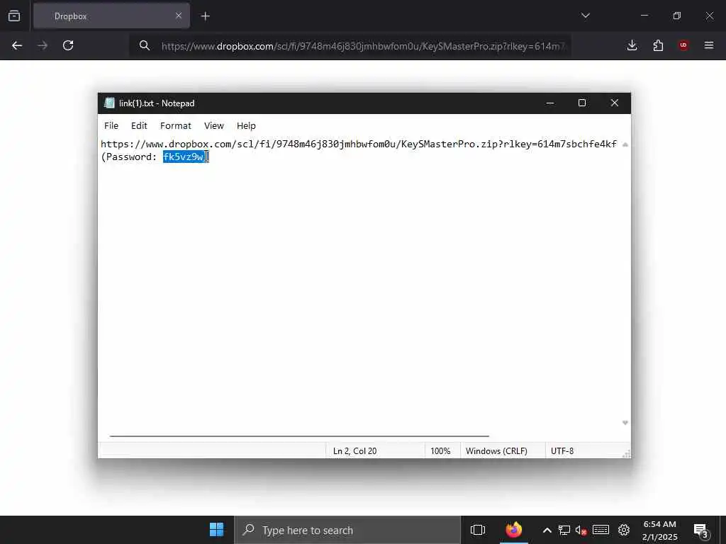Open the notification center icon
Viewport: 726px width, 544px height.
coord(701,530)
